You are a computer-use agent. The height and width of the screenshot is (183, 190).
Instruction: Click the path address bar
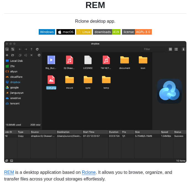pyautogui.click(x=91, y=49)
